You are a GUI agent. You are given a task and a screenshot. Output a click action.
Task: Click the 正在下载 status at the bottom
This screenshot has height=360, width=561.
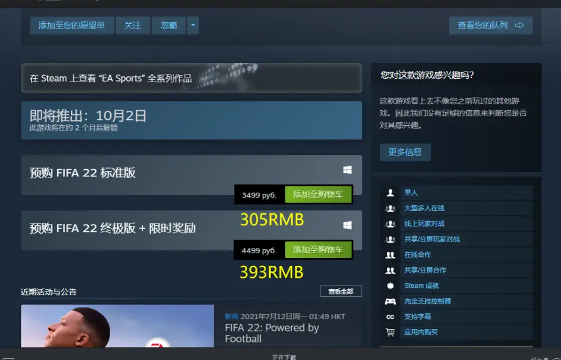coord(284,357)
